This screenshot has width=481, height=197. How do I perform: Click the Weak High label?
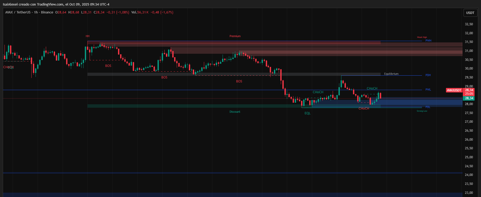tap(422, 37)
